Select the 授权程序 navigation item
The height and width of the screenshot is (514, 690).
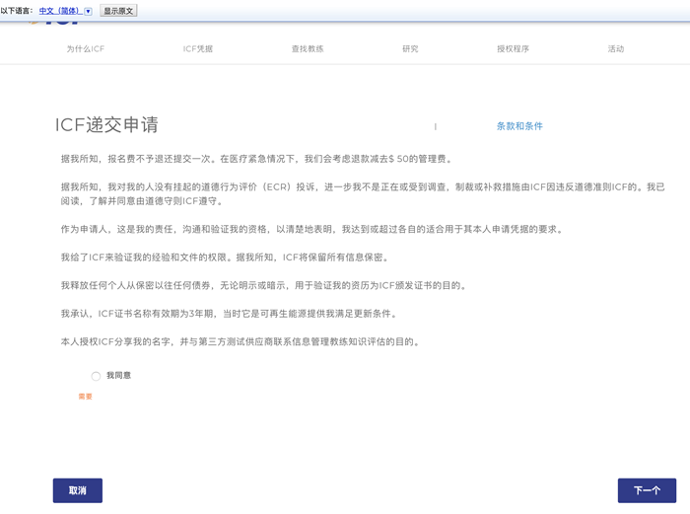click(x=513, y=48)
